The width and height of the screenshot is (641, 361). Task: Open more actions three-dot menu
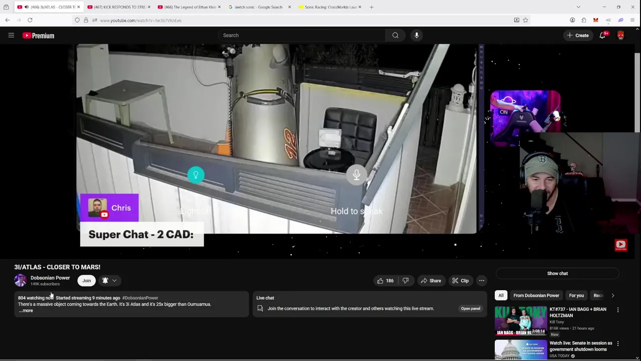(481, 281)
